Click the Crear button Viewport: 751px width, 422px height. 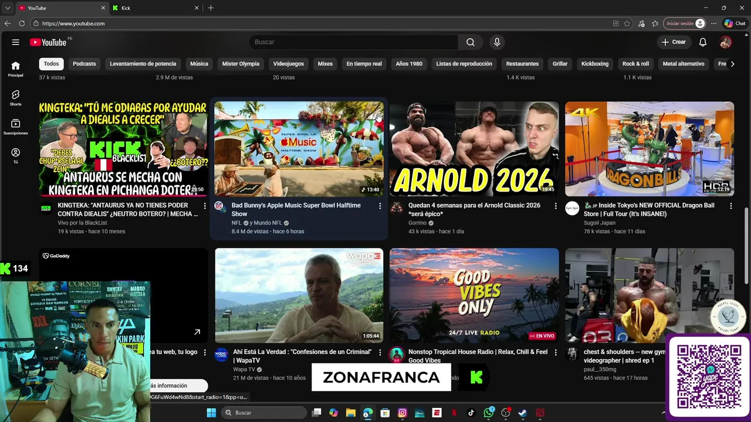pyautogui.click(x=674, y=42)
